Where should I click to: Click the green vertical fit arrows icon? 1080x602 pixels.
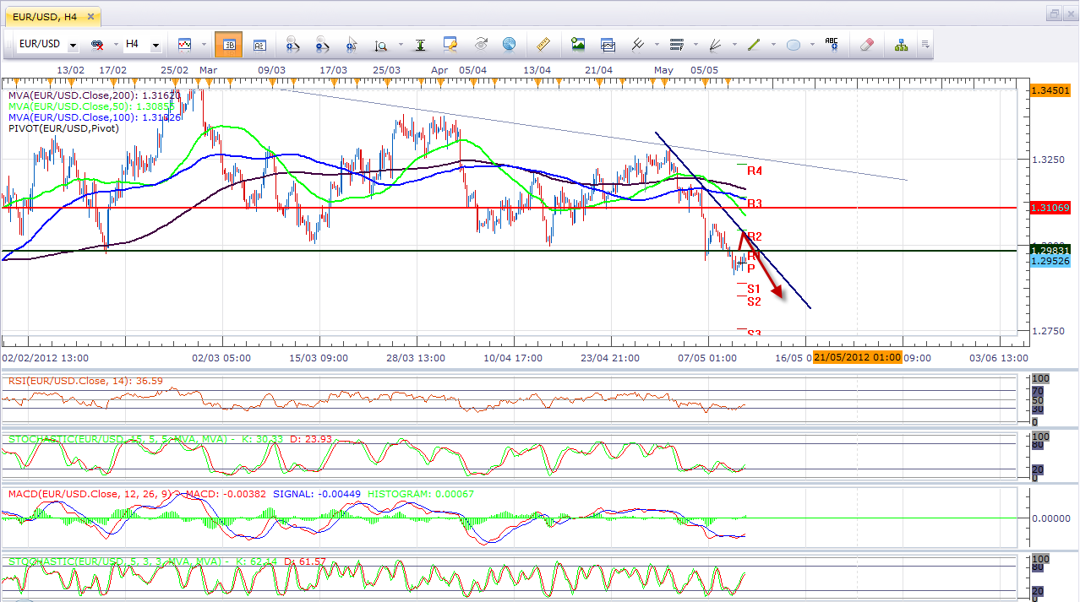click(419, 44)
